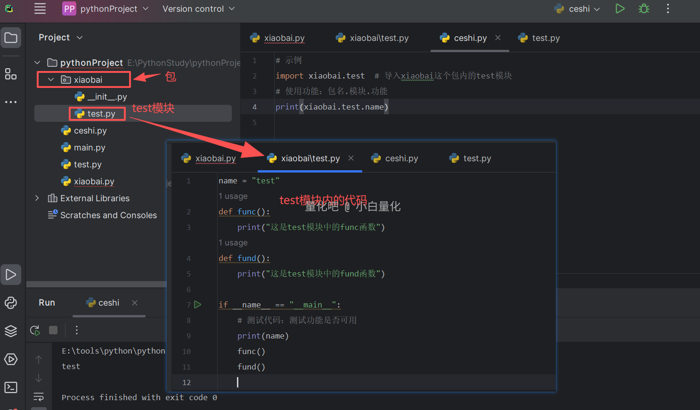Viewport: 700px width, 410px height.
Task: Open the Version control dropdown
Action: tap(198, 9)
